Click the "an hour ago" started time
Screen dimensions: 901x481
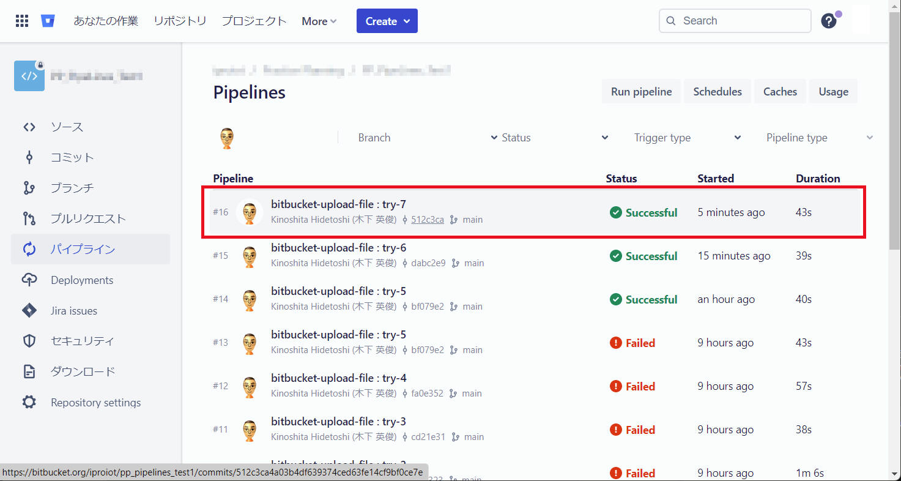coord(726,299)
